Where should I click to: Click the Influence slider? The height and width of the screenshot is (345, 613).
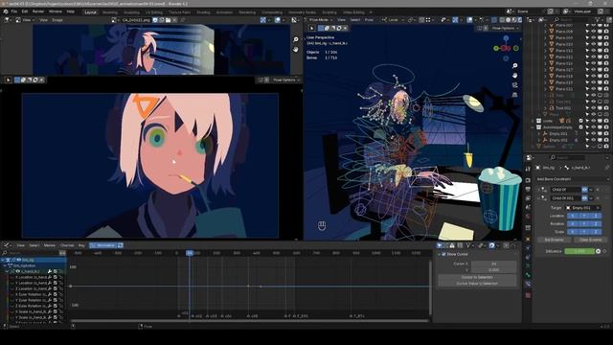point(579,251)
